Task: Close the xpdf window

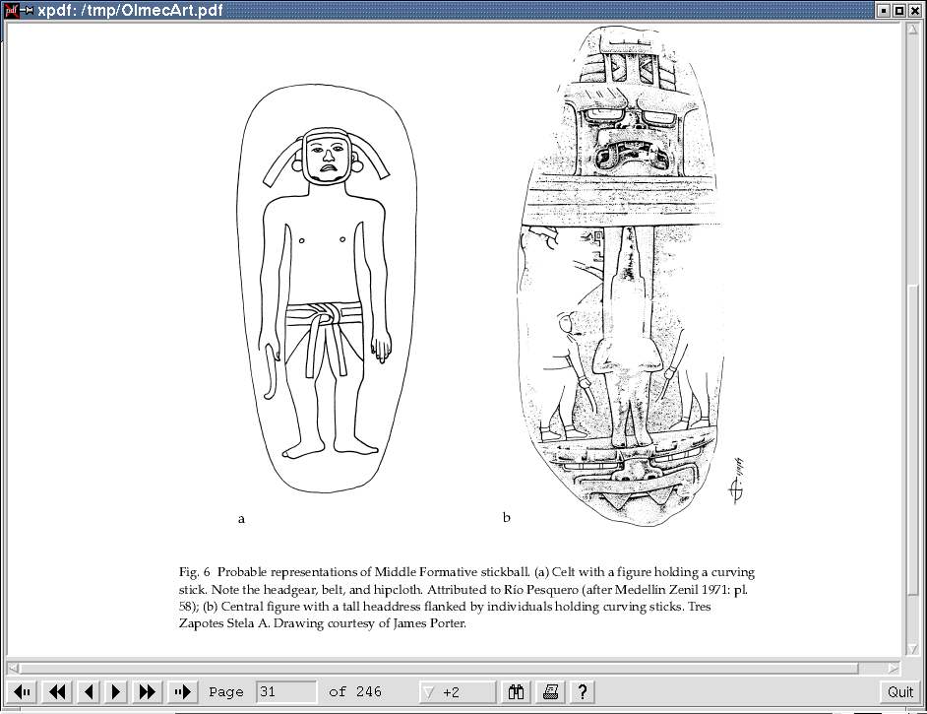Action: pos(913,10)
